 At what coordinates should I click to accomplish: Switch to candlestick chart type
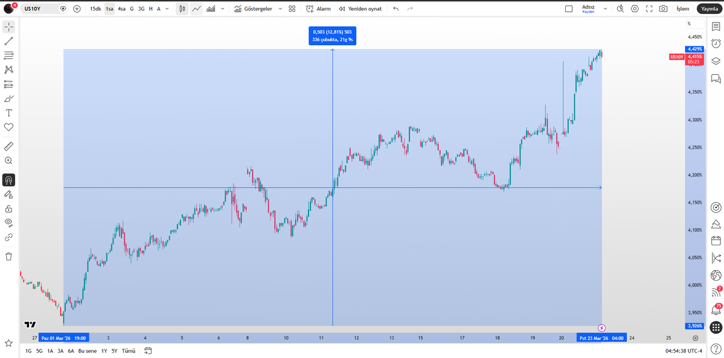pyautogui.click(x=182, y=9)
